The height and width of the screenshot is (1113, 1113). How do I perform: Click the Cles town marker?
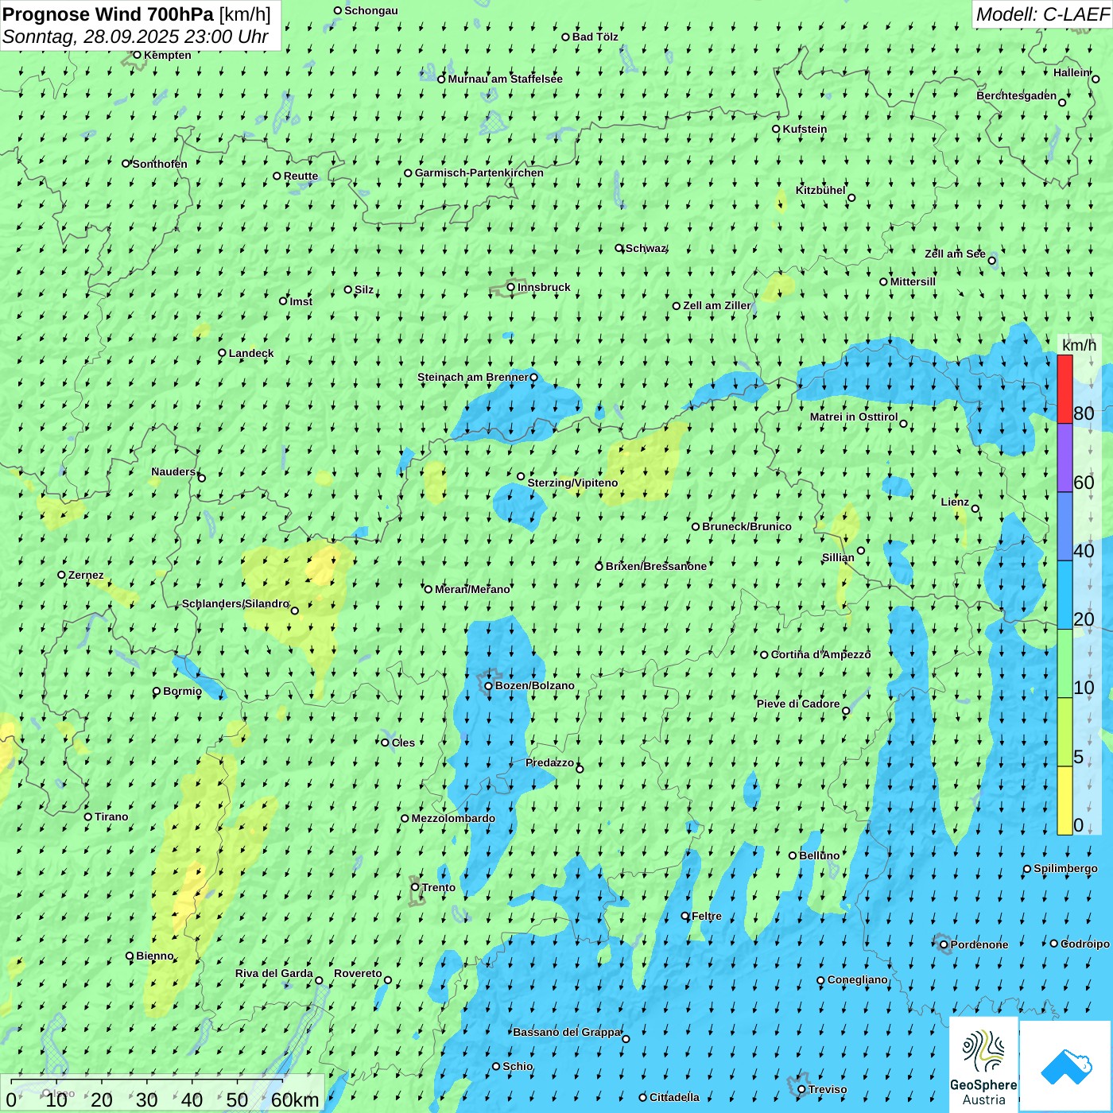385,743
